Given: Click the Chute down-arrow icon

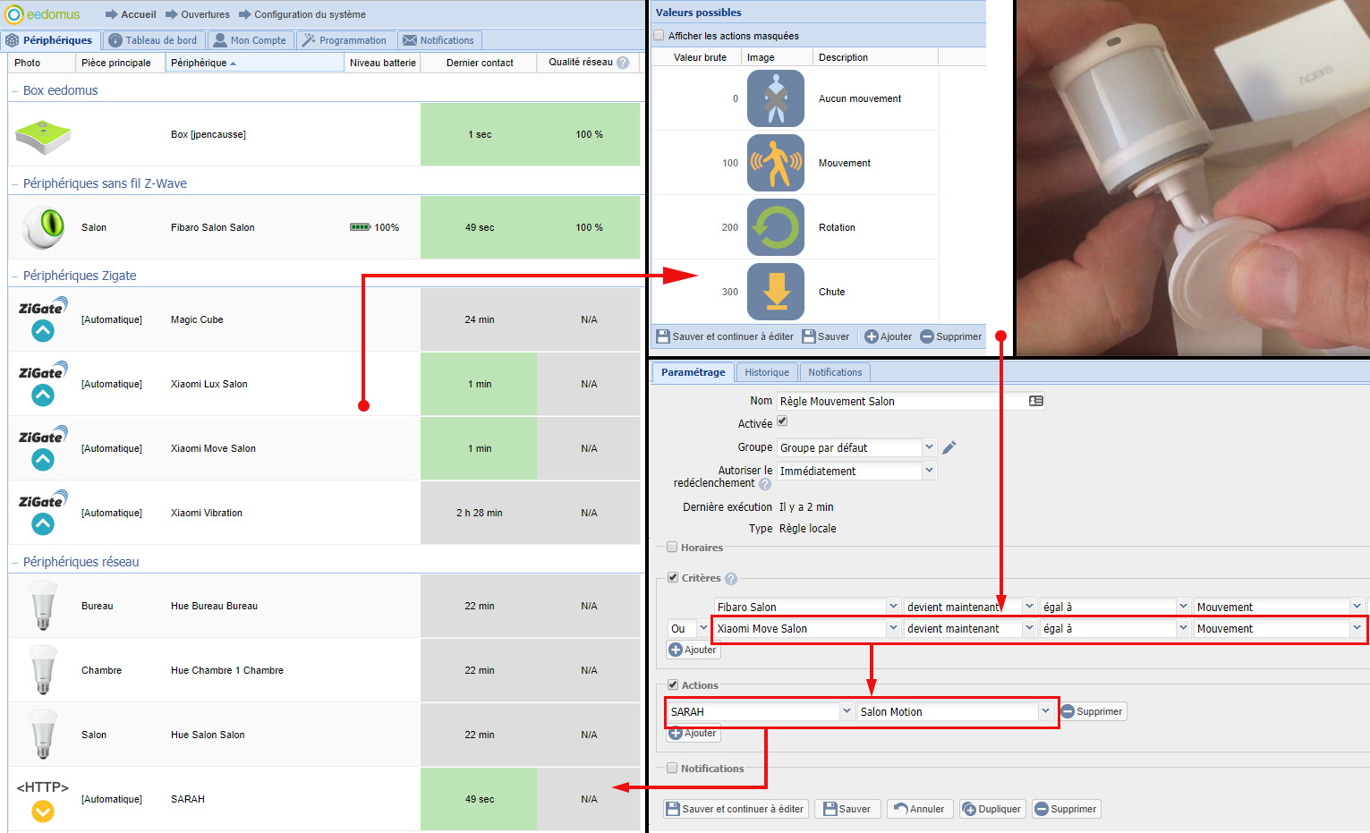Looking at the screenshot, I should click(x=775, y=292).
